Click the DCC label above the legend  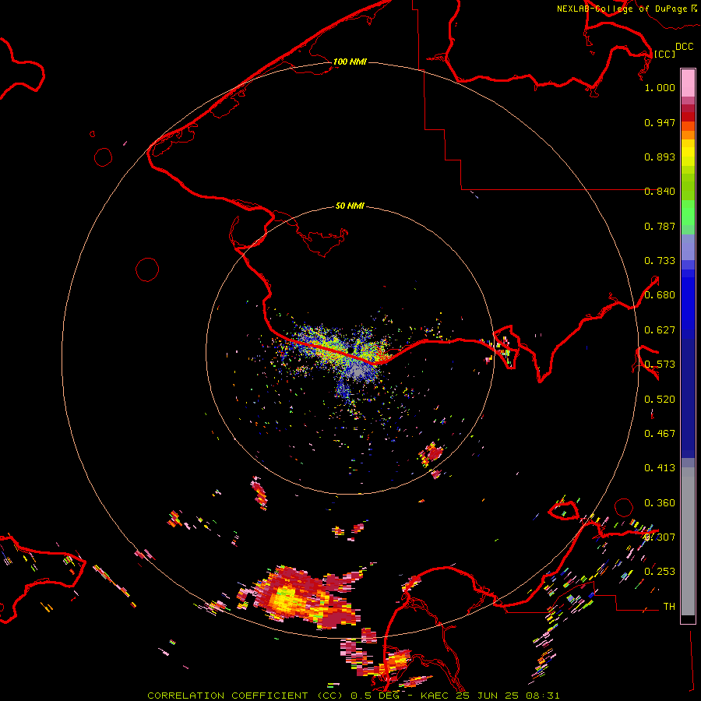(x=685, y=47)
